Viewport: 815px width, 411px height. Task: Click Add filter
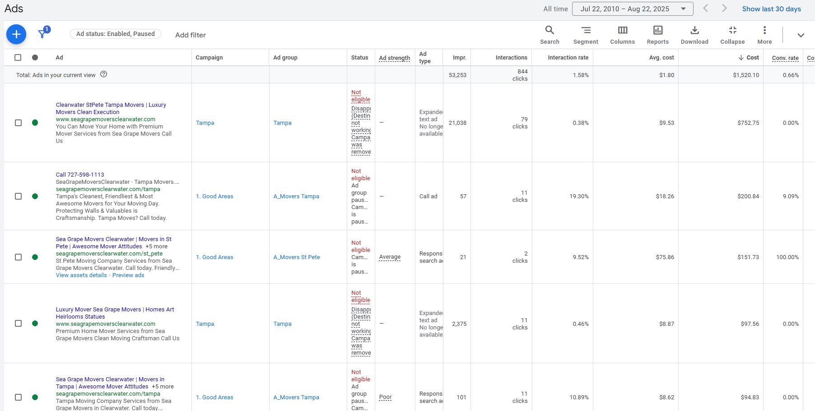[191, 35]
